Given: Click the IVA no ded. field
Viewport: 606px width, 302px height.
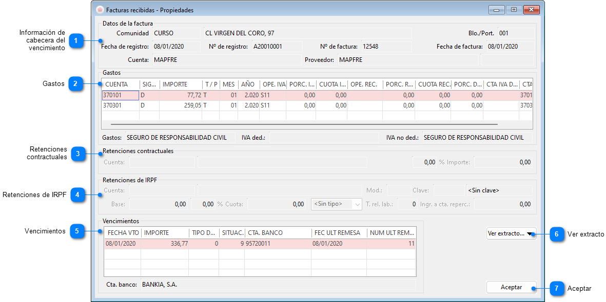Looking at the screenshot, I should point(477,138).
